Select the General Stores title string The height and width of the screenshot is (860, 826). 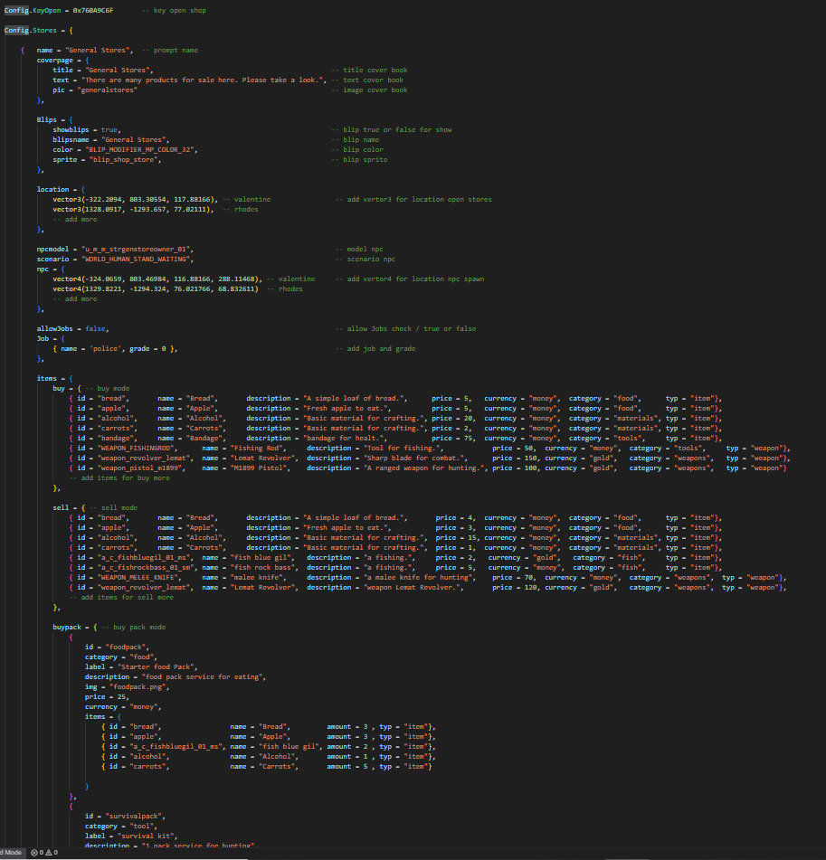(x=119, y=70)
